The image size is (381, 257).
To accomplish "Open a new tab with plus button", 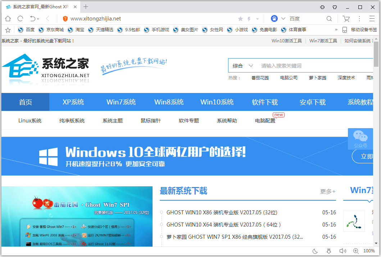I will (x=86, y=7).
